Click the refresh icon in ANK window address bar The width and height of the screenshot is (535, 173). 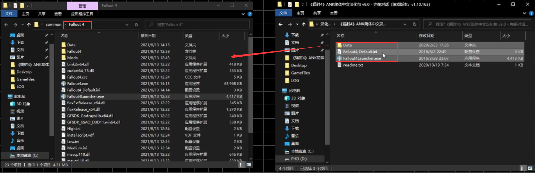coord(414,24)
